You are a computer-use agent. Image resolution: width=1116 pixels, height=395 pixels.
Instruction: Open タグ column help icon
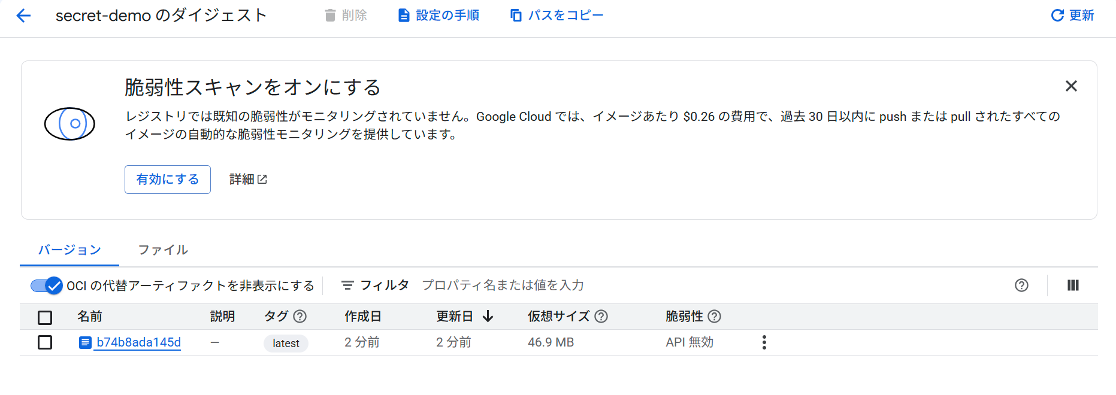click(x=300, y=317)
